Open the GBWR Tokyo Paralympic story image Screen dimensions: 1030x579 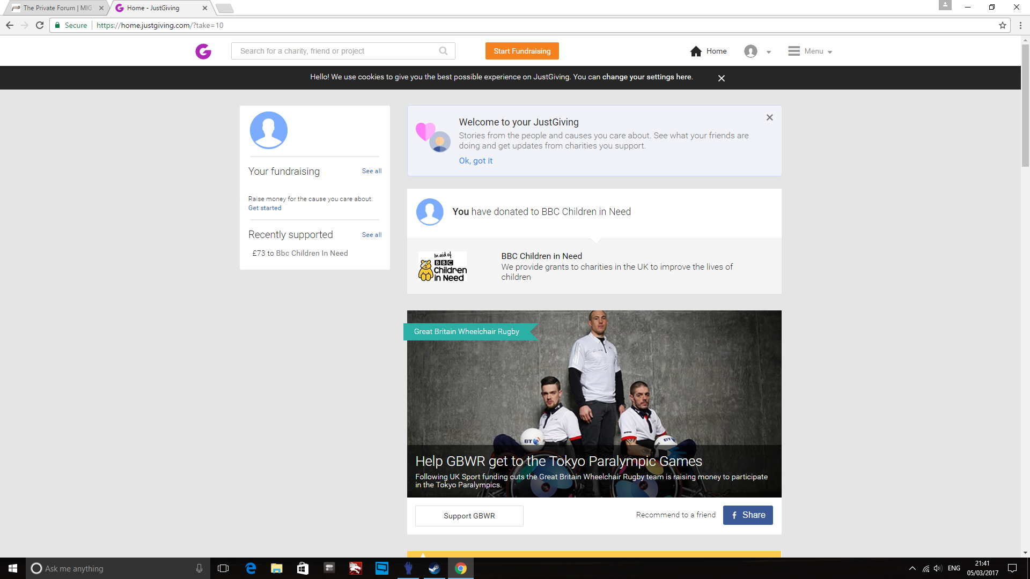594,404
